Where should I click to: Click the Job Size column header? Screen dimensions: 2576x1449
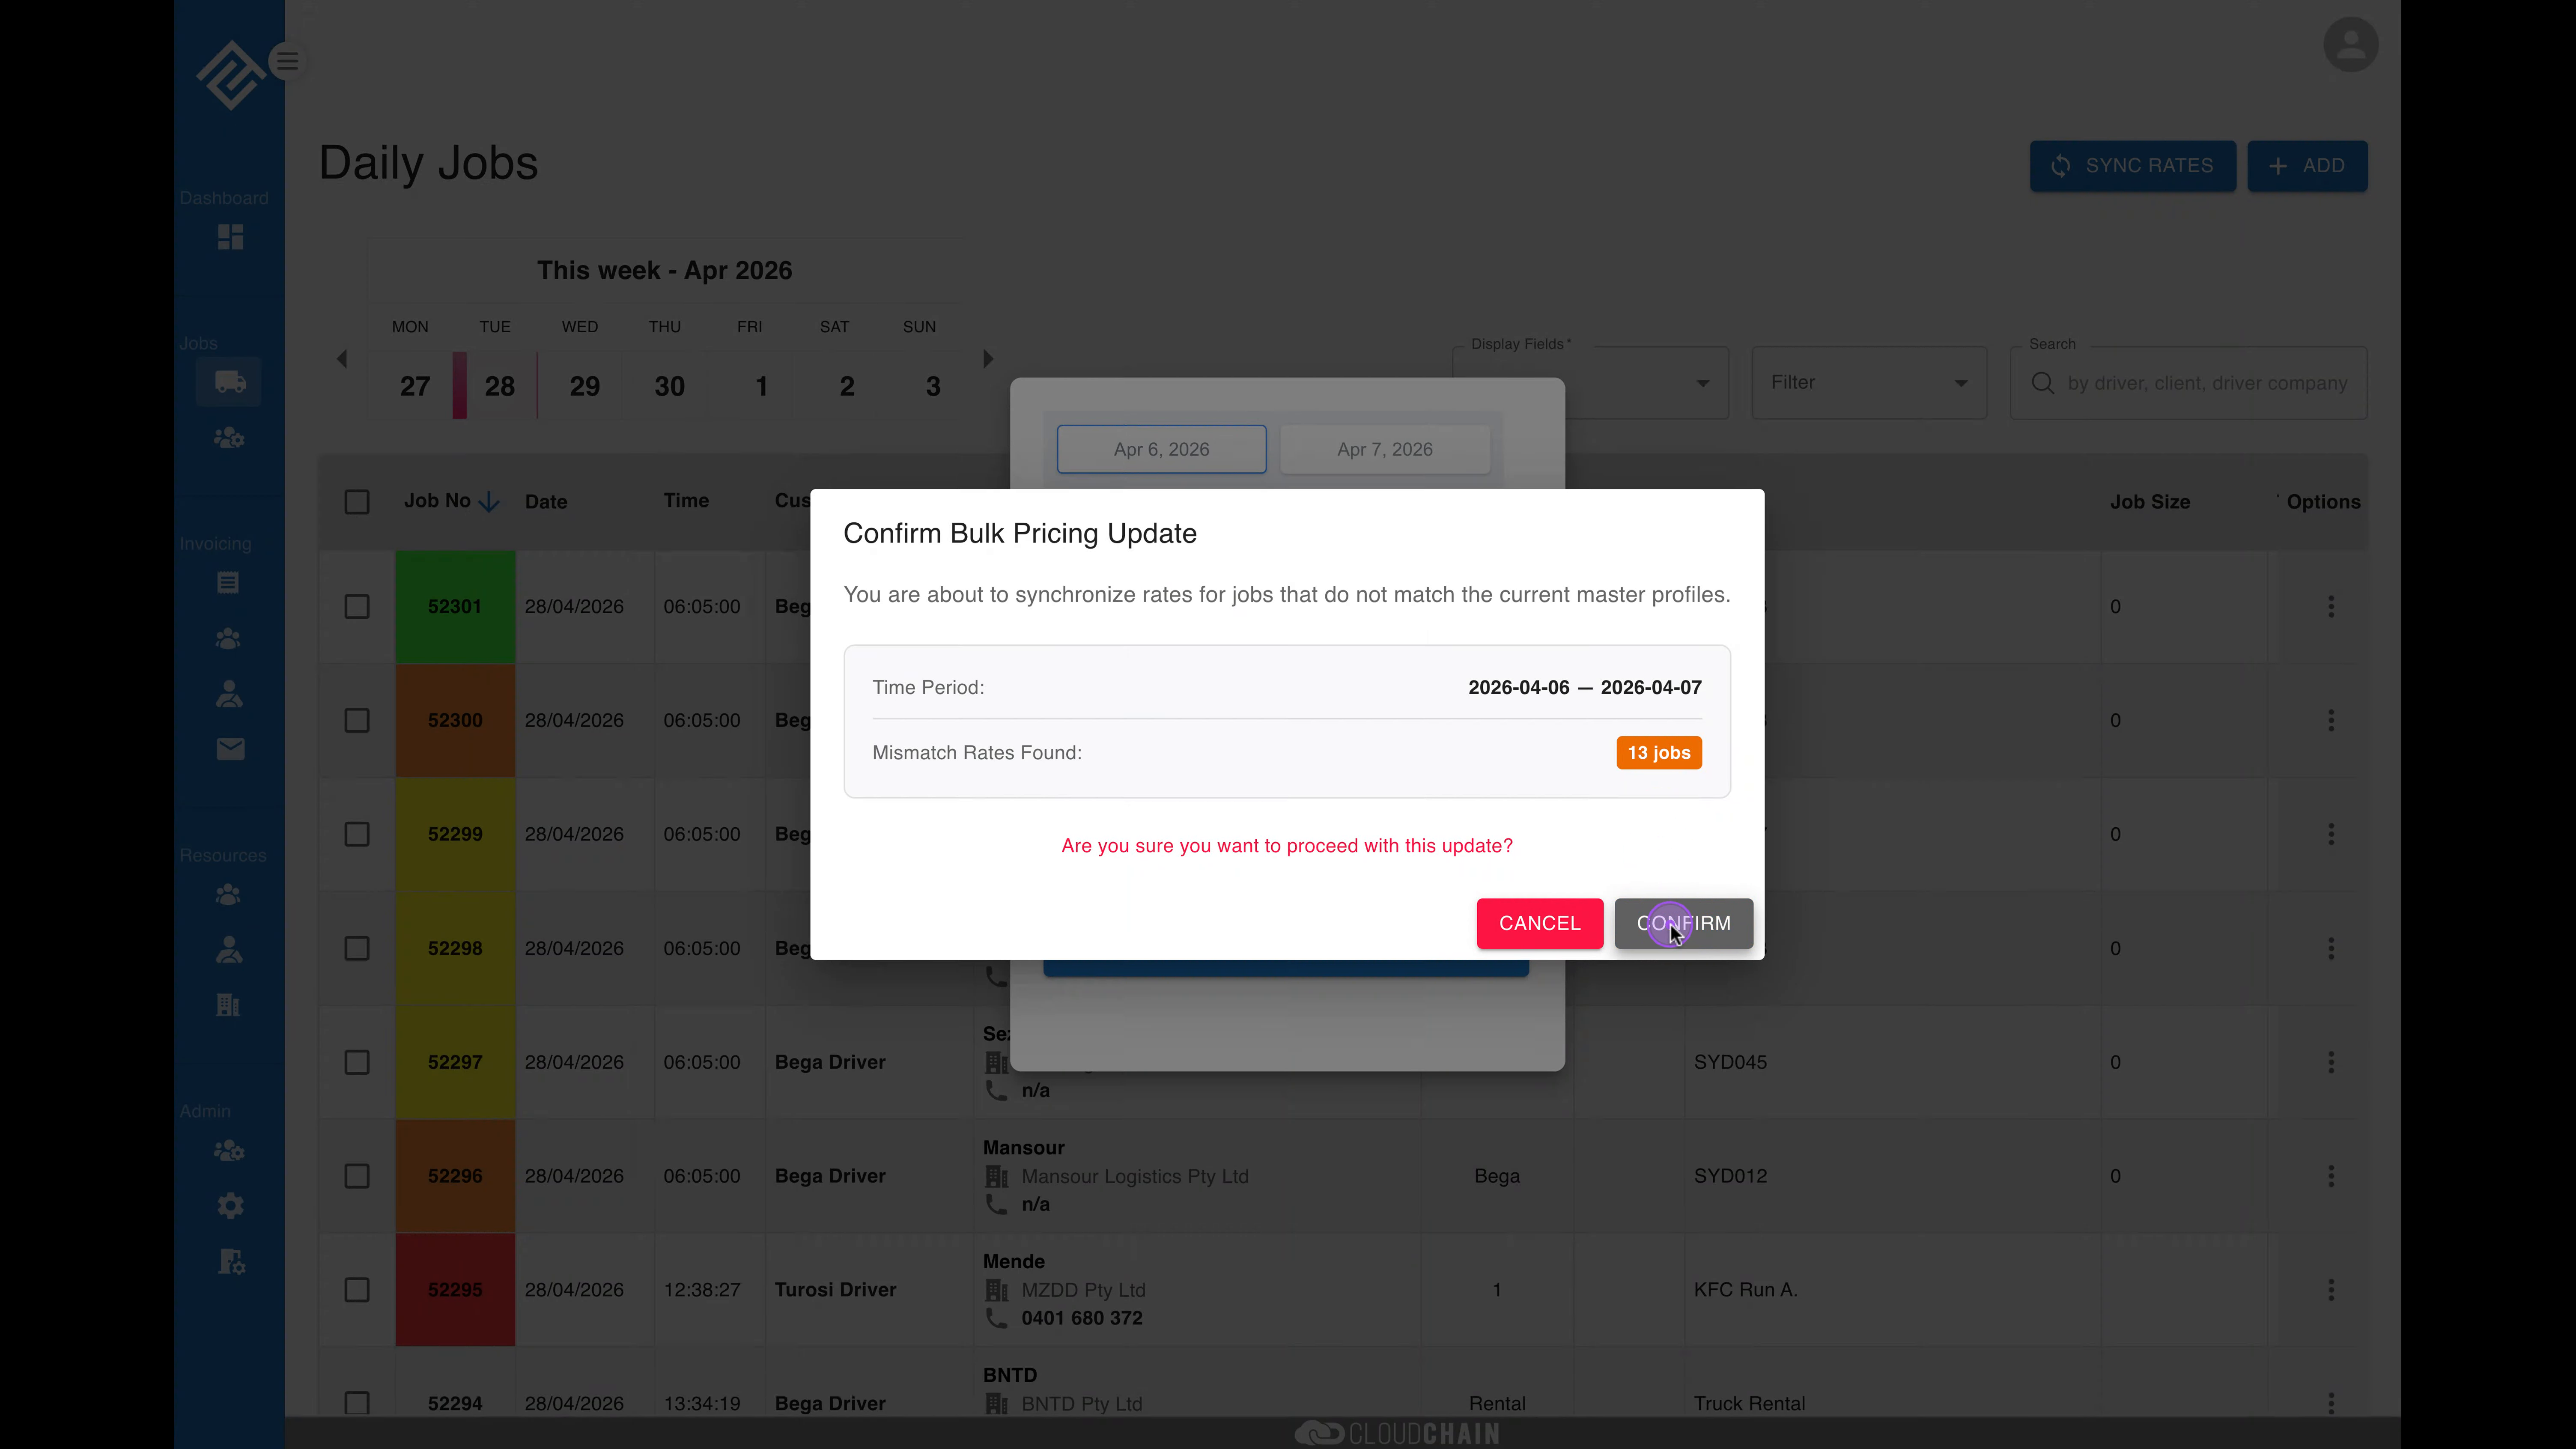click(x=2150, y=502)
